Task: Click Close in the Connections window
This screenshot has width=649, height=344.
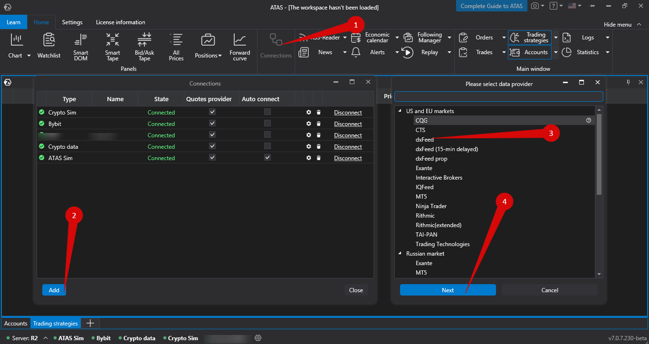Action: [x=356, y=290]
